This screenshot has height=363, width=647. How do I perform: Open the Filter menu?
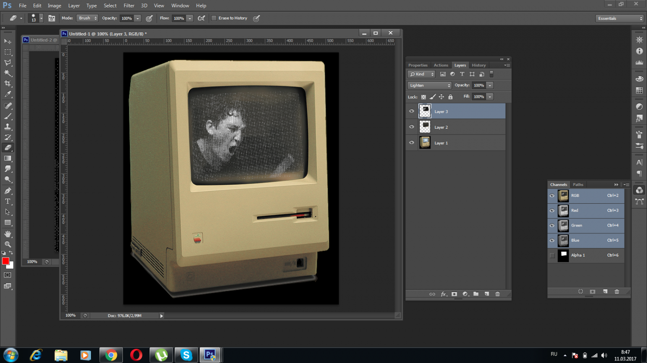(x=129, y=6)
